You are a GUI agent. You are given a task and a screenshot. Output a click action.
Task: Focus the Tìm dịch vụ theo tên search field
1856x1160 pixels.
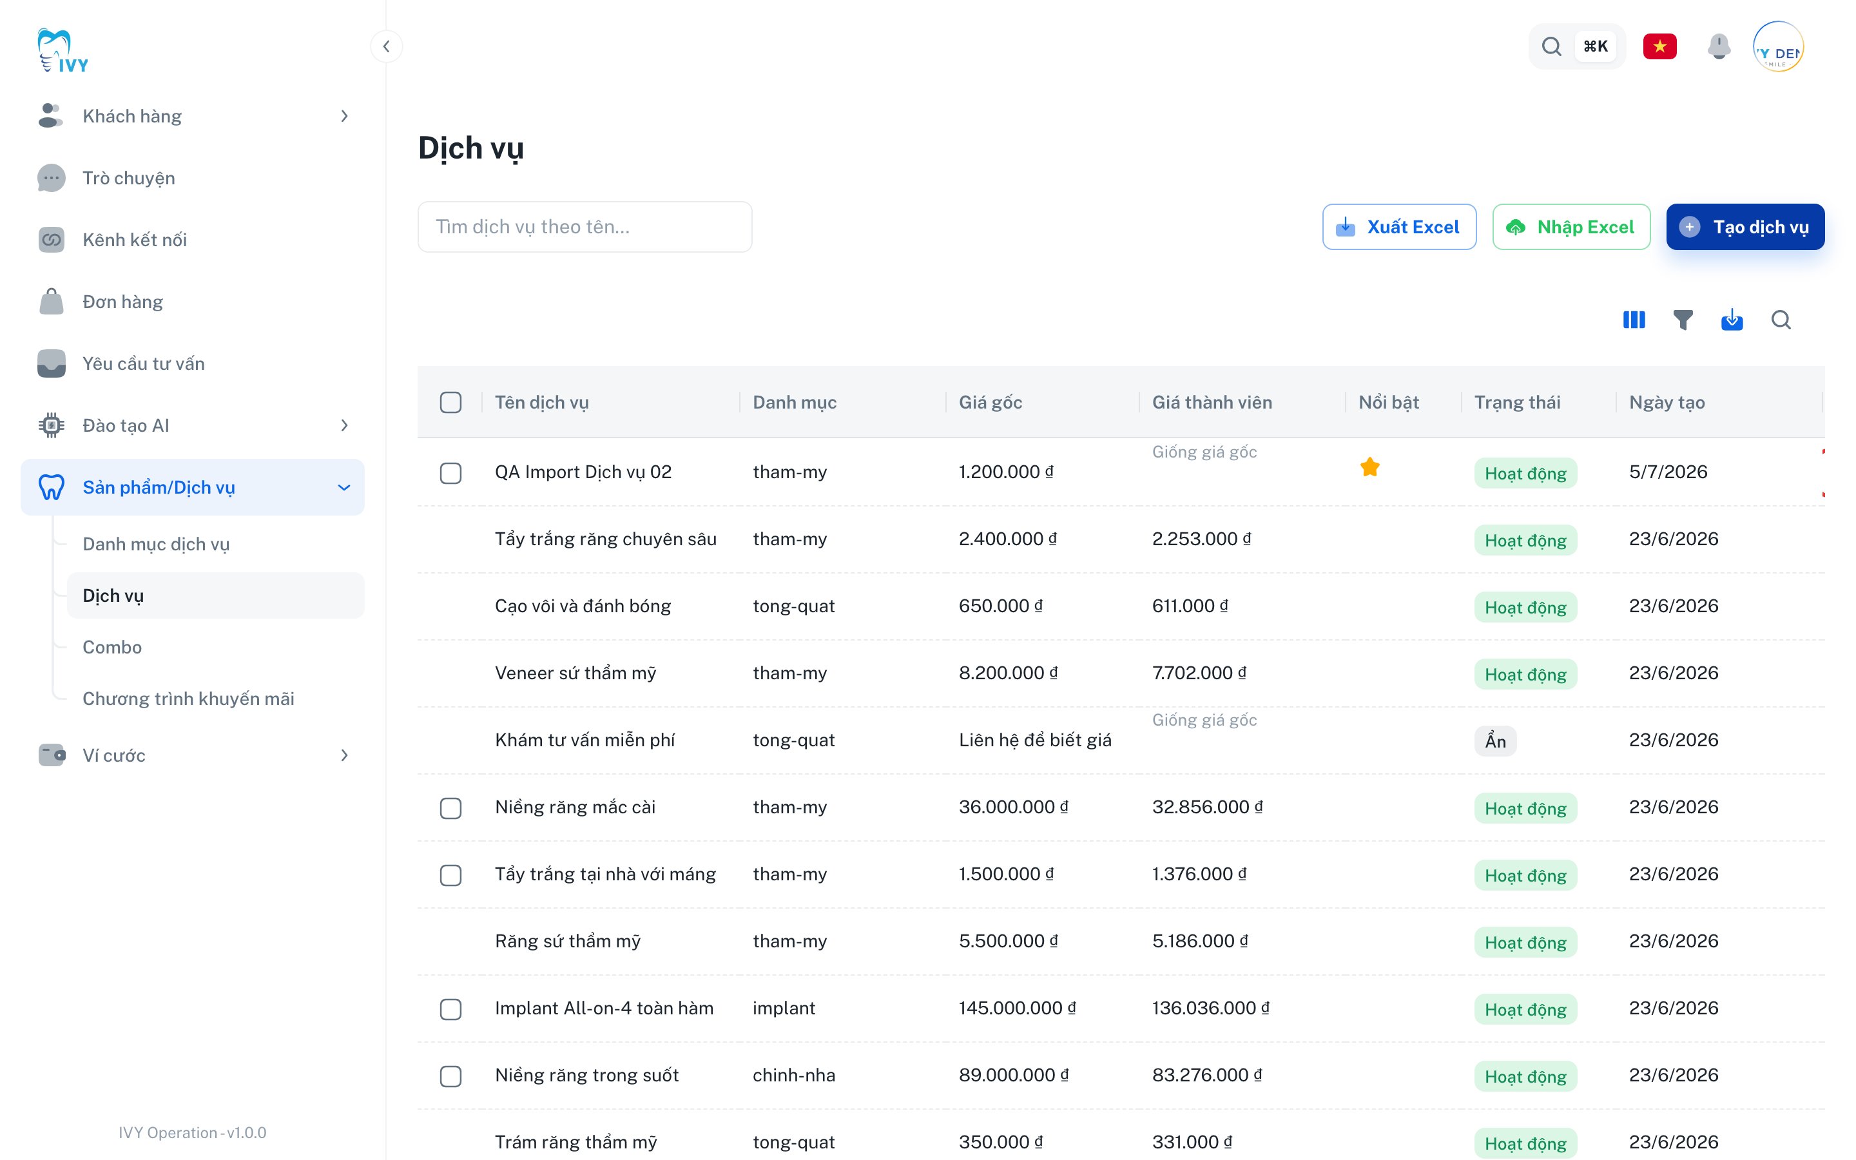pyautogui.click(x=585, y=227)
